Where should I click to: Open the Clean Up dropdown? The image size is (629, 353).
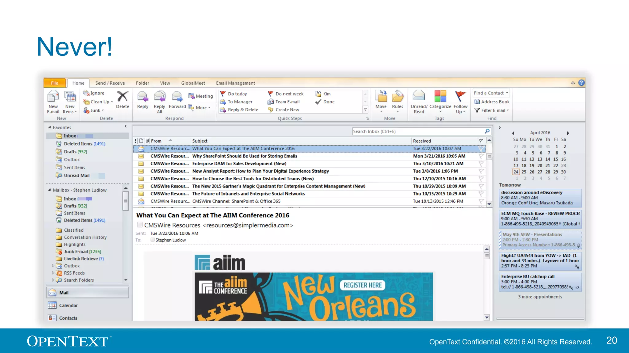click(x=98, y=102)
